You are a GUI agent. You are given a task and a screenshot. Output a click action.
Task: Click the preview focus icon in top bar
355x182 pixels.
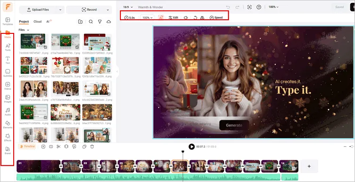[x=250, y=7]
